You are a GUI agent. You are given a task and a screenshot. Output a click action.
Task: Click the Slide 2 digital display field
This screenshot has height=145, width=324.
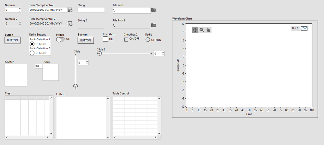[158, 54]
